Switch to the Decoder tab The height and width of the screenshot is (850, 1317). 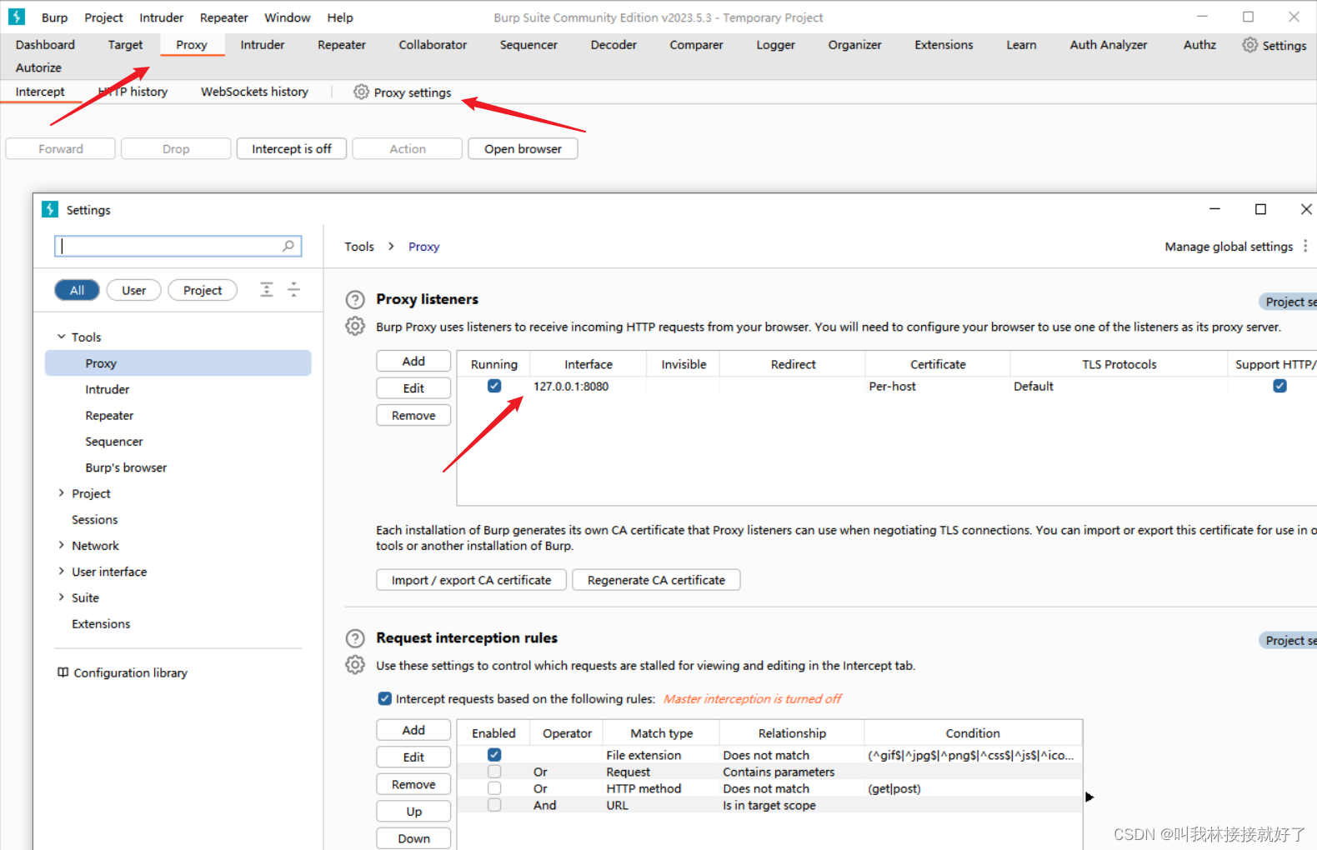(x=613, y=45)
